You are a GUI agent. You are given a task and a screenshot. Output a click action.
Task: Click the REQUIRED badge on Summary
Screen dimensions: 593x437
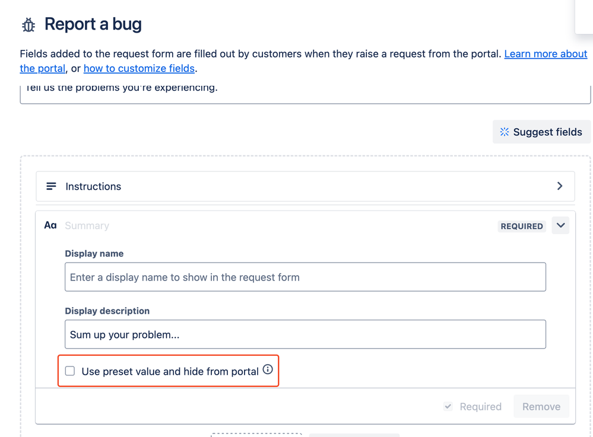(522, 227)
